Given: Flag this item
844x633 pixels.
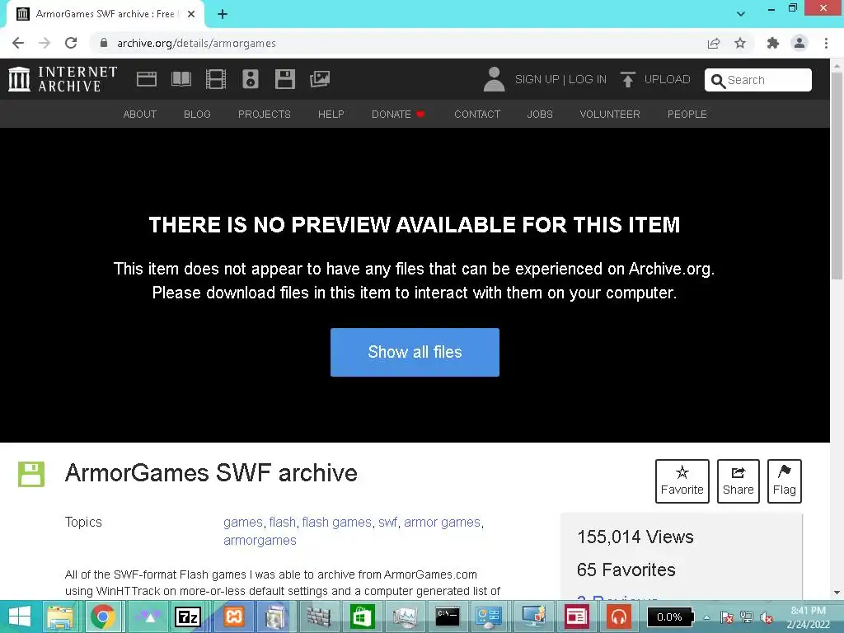Looking at the screenshot, I should click(x=785, y=481).
